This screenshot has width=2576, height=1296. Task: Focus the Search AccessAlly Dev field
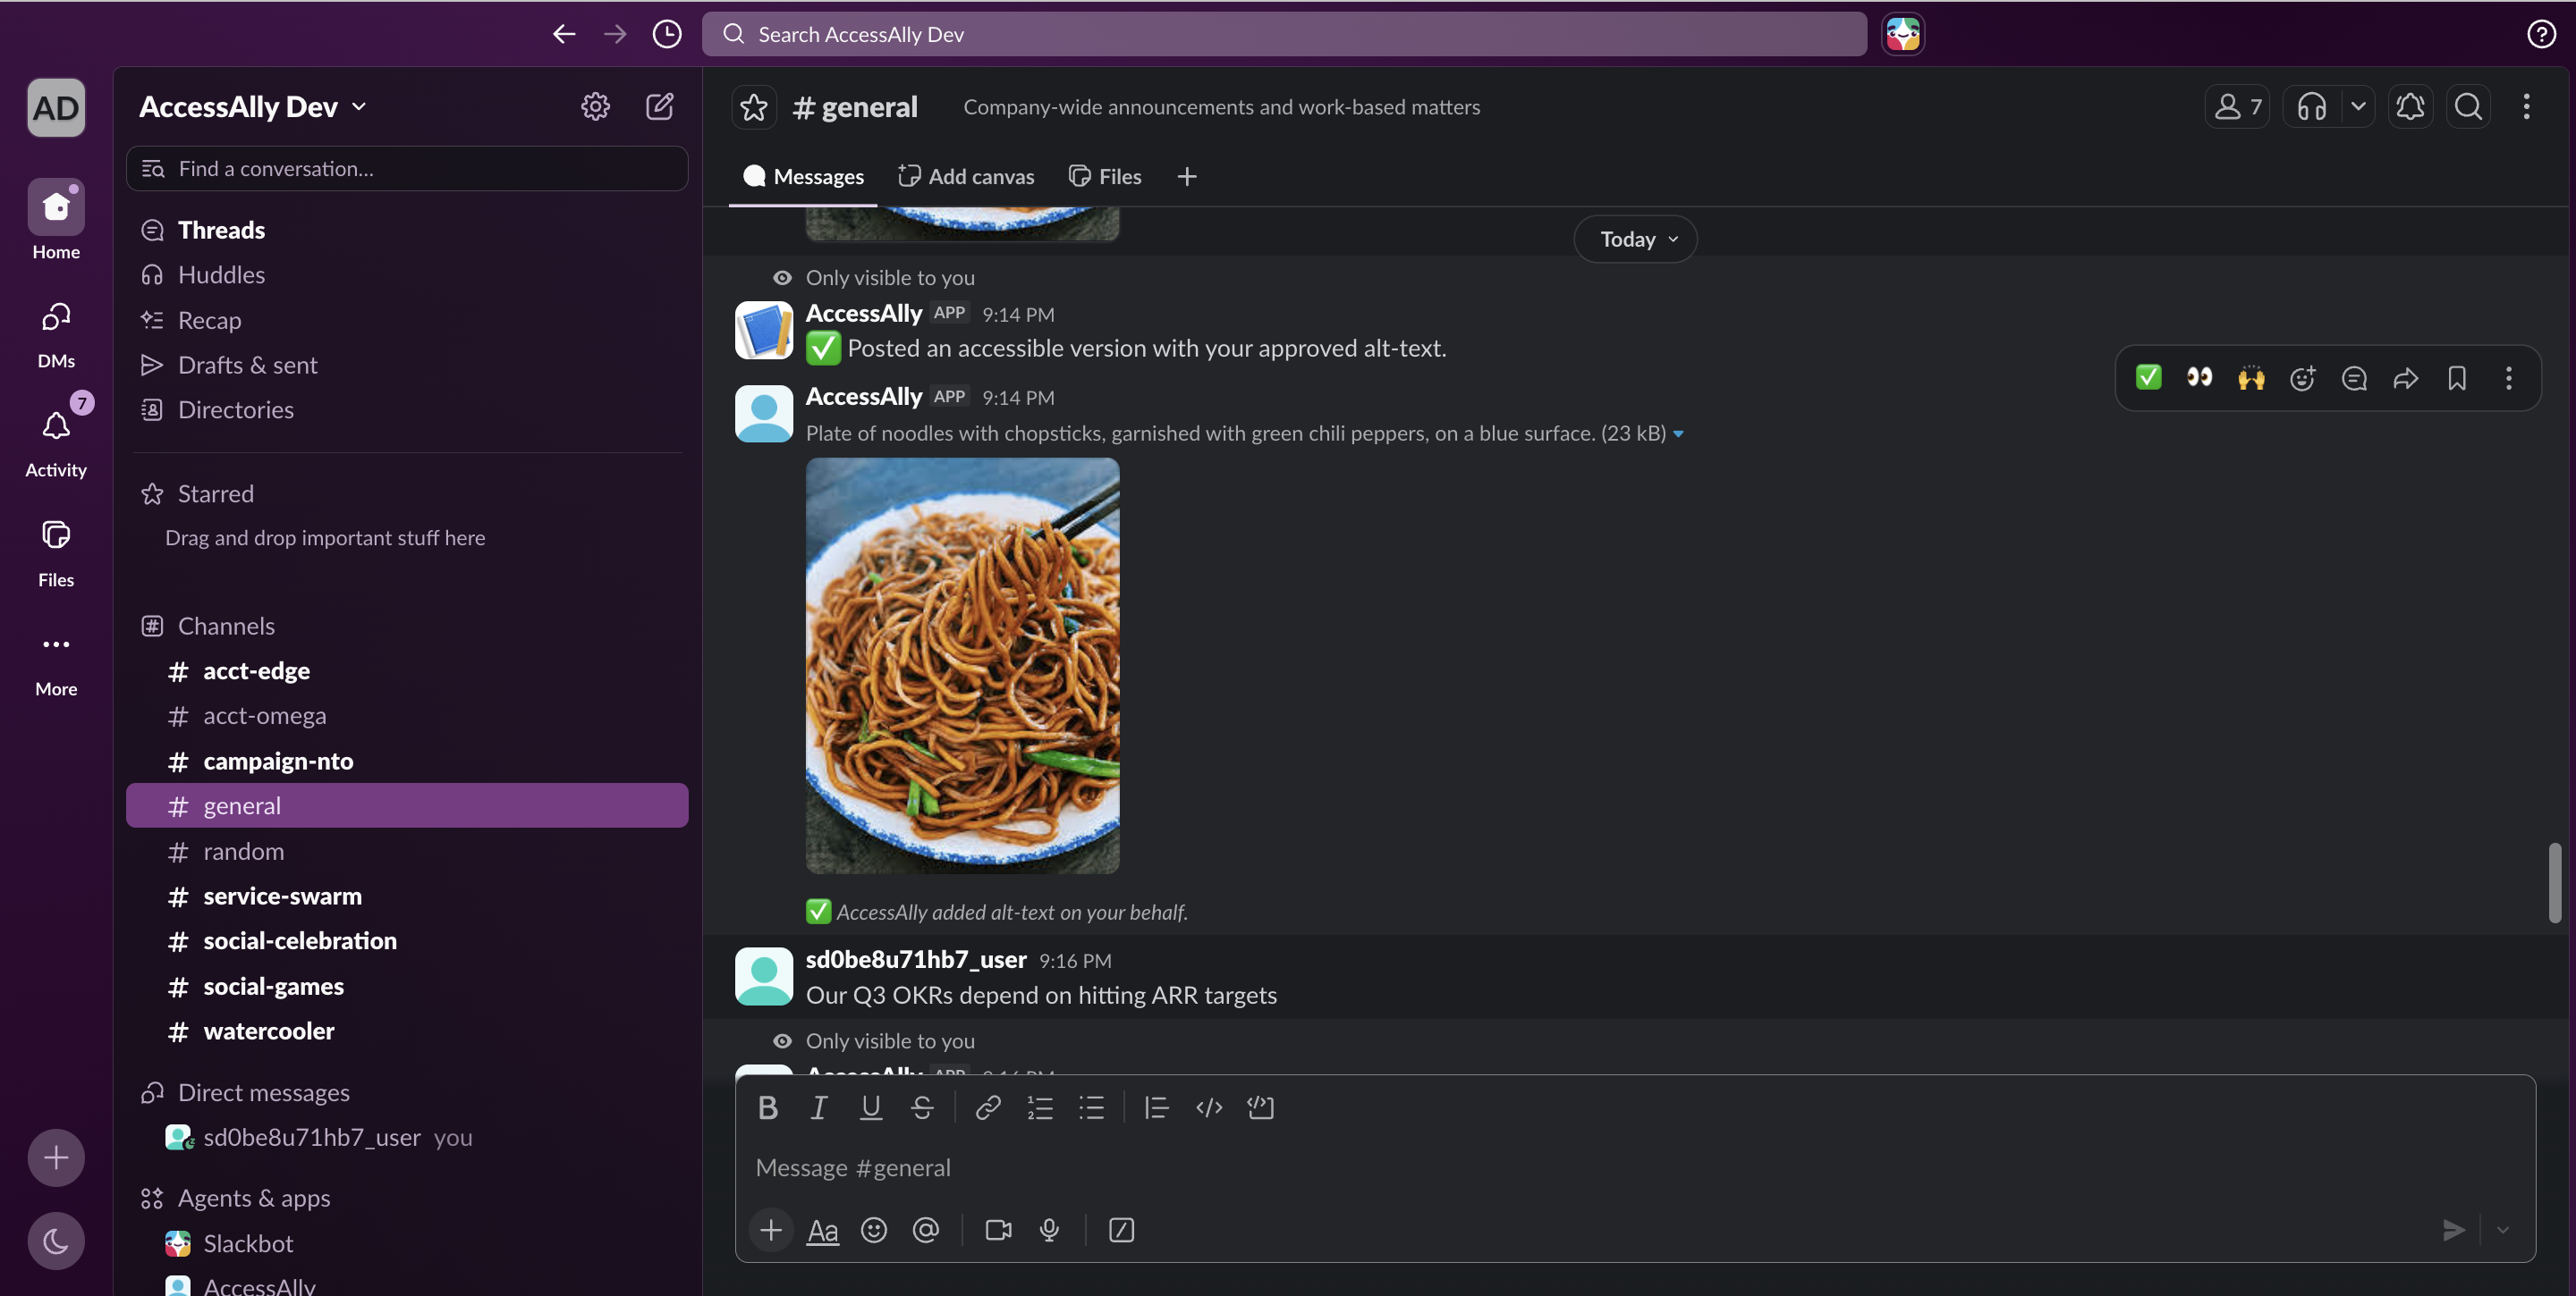tap(1284, 34)
